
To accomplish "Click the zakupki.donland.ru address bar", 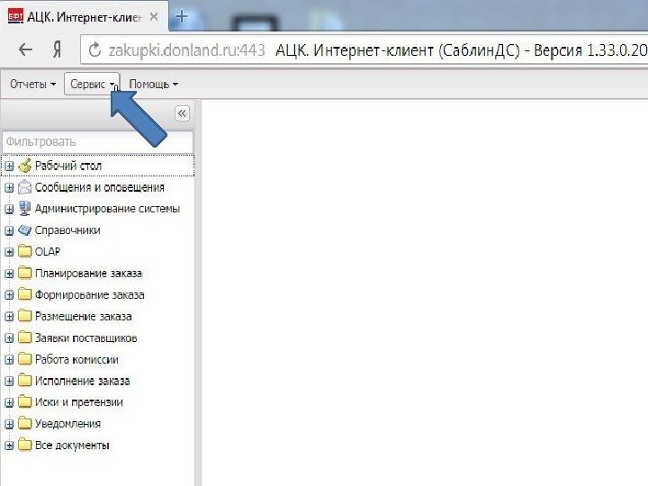I will [x=364, y=50].
